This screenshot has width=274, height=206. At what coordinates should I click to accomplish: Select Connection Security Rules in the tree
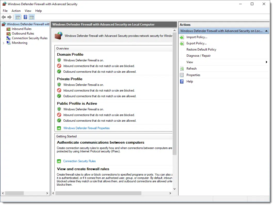[x=30, y=38]
